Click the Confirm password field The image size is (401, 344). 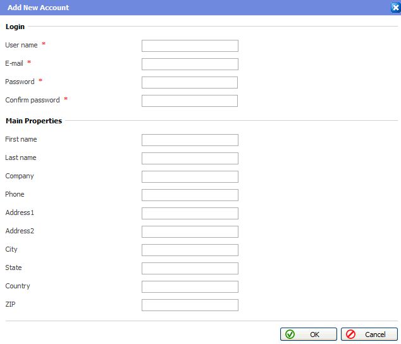(190, 101)
